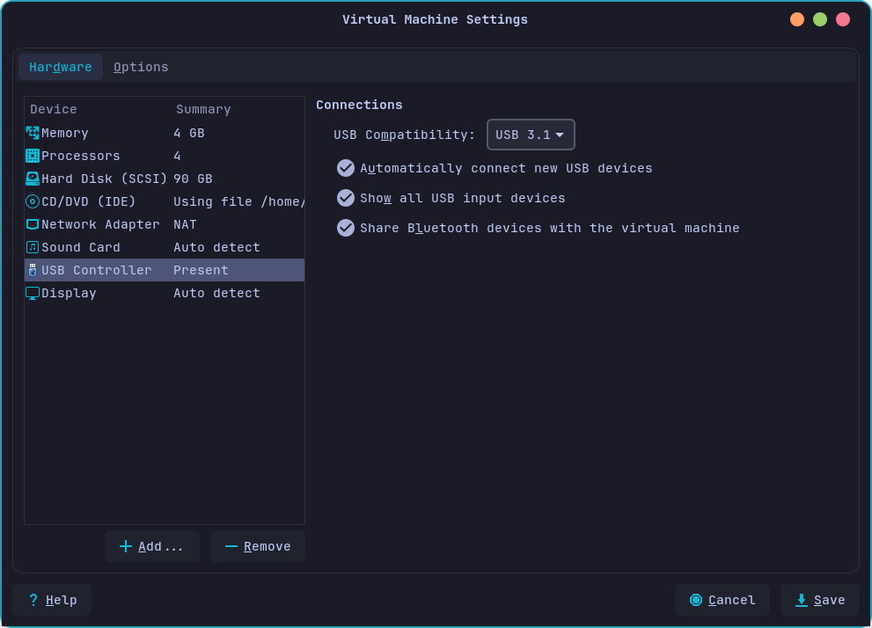Open the USB Compatibility dropdown
This screenshot has width=872, height=628.
(531, 135)
